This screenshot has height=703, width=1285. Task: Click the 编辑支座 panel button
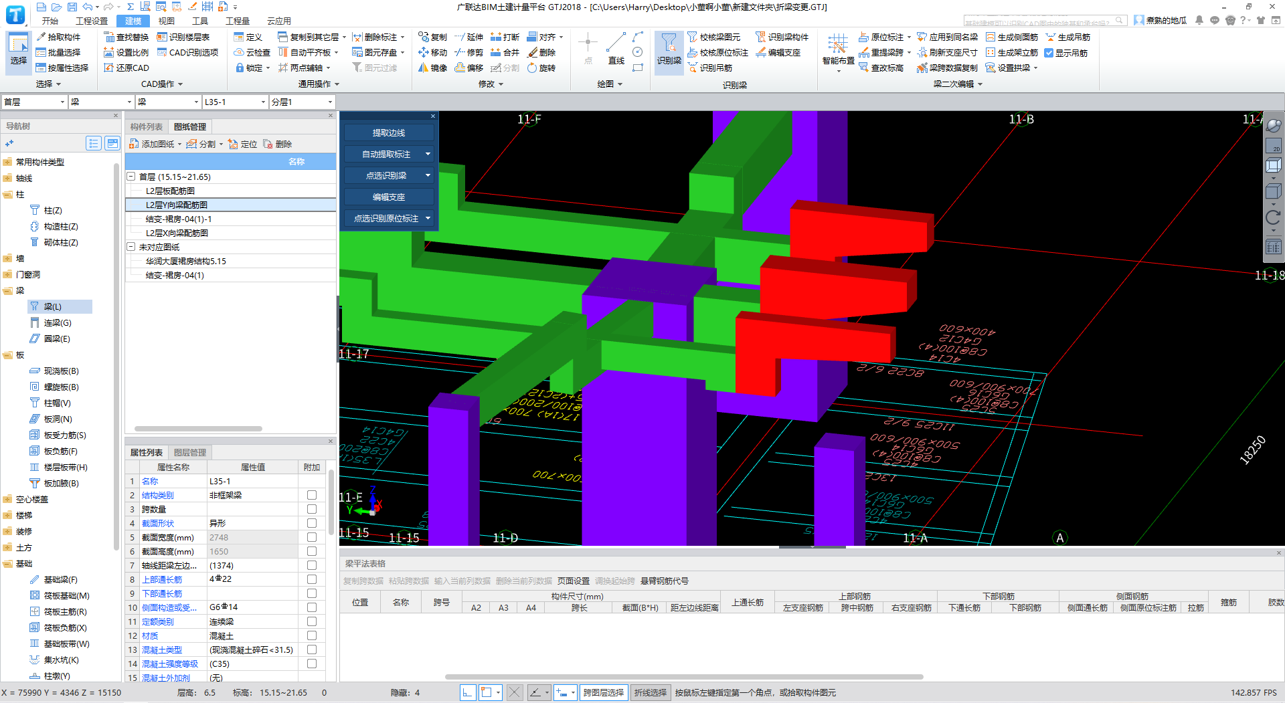pyautogui.click(x=389, y=197)
